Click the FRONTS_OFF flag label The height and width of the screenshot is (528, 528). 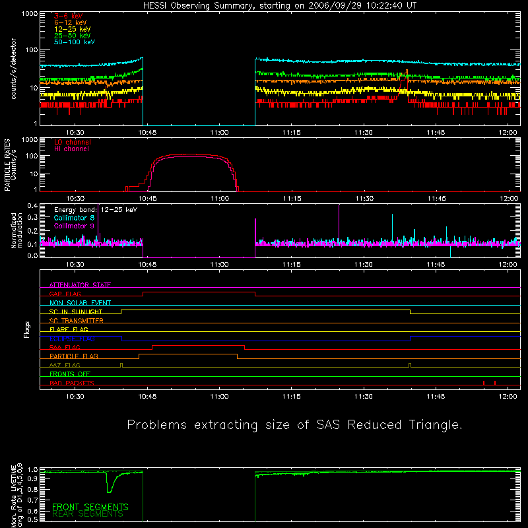pyautogui.click(x=70, y=374)
